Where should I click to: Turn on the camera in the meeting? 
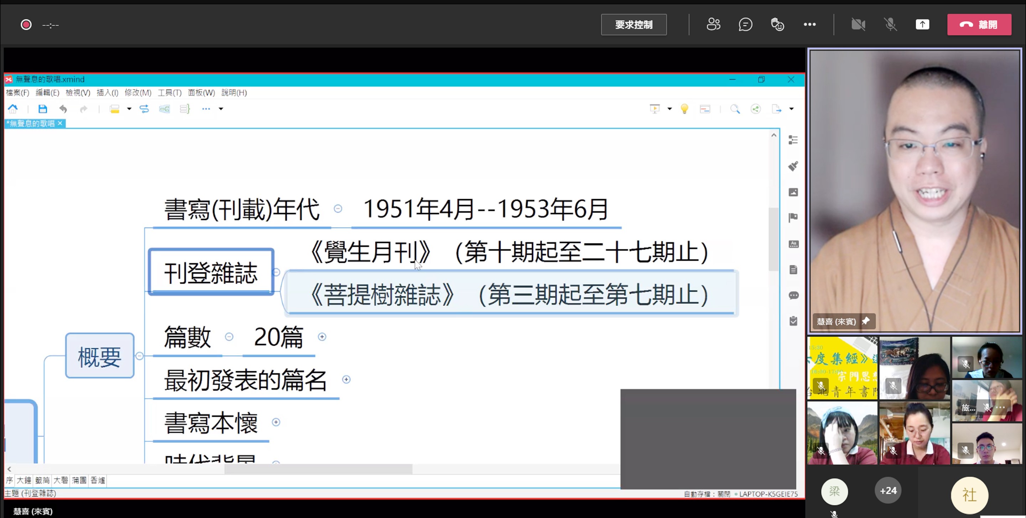(858, 24)
